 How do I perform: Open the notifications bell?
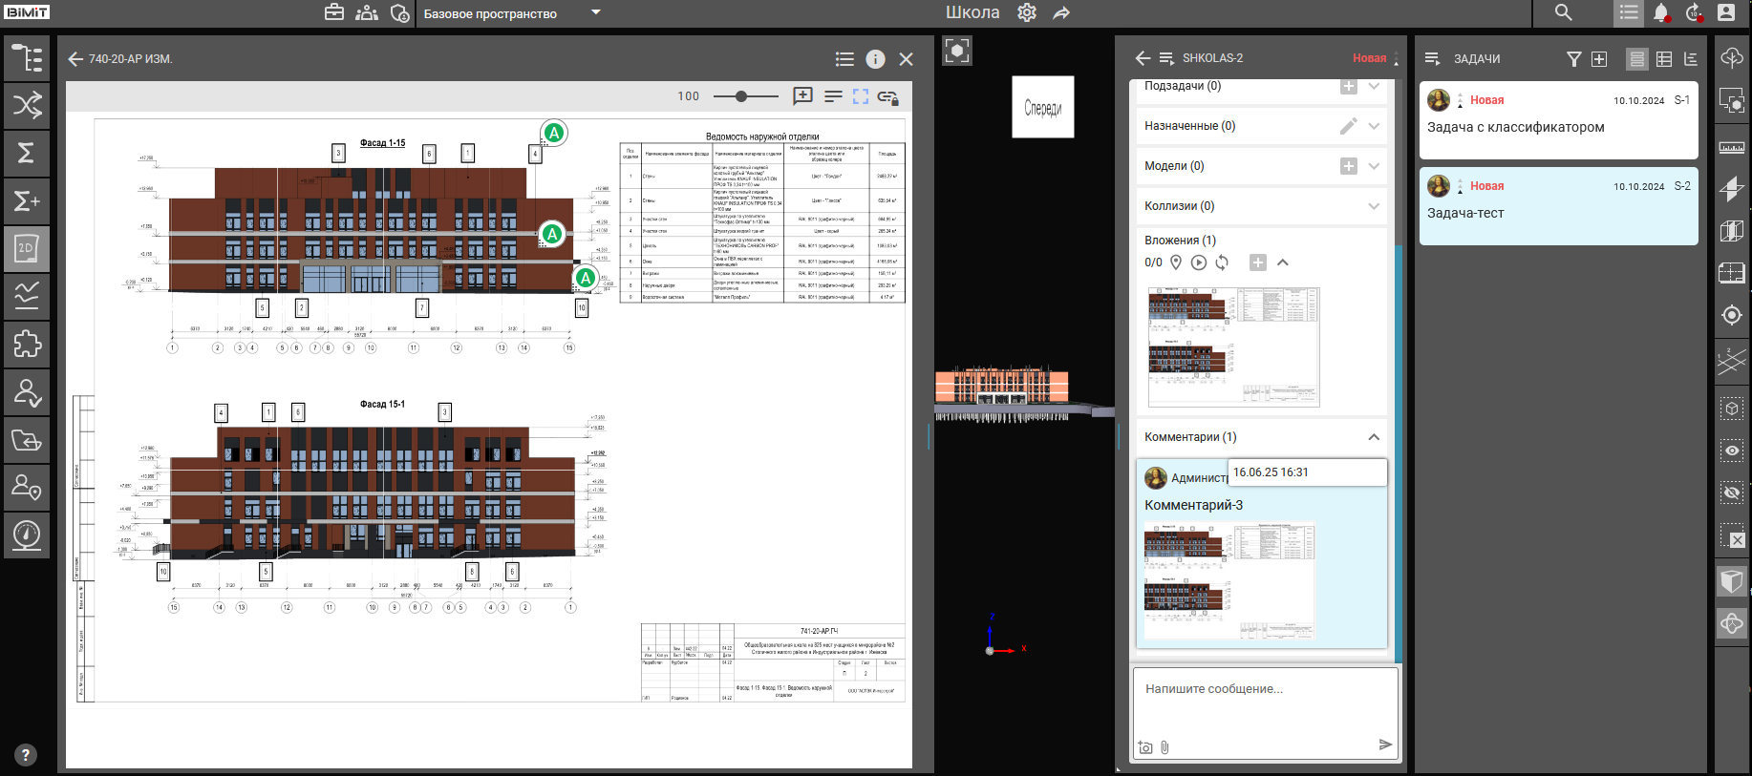[1661, 12]
